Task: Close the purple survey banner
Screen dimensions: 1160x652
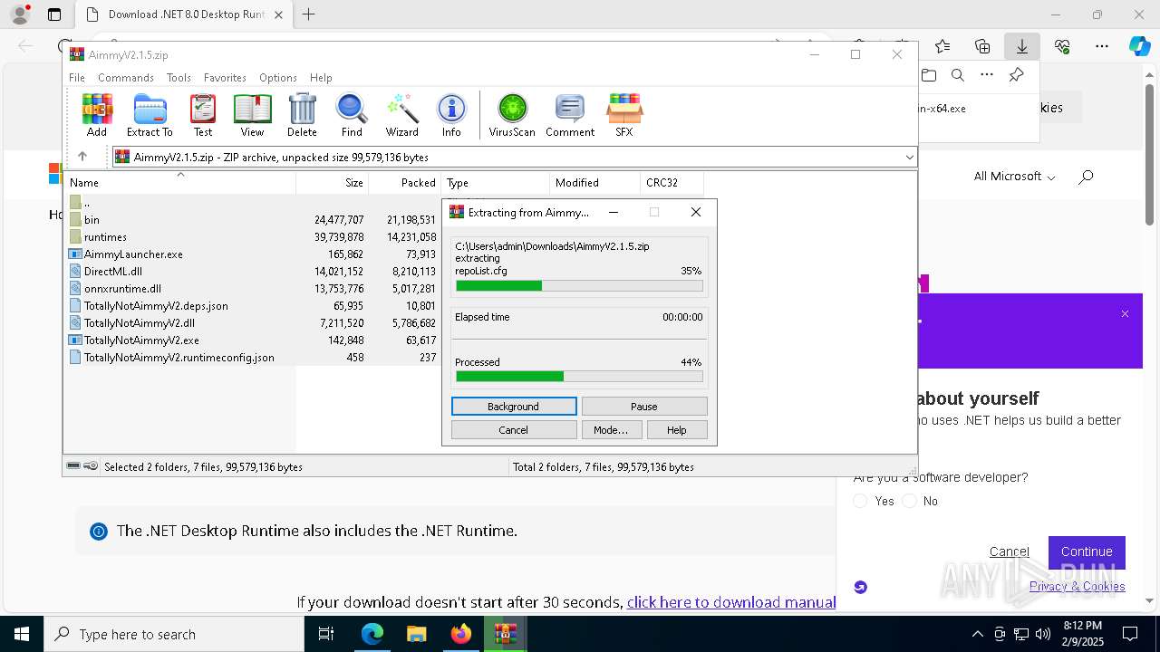Action: [x=1125, y=314]
